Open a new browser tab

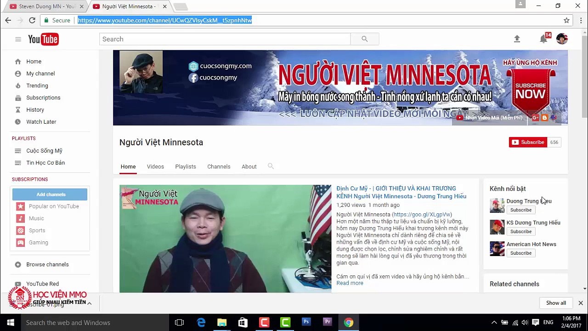coord(180,6)
